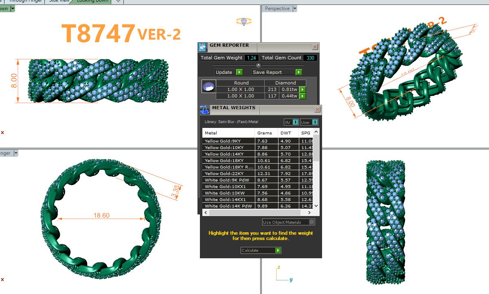
Task: Click green arrow for 0.81tw gem row
Action: [x=303, y=89]
